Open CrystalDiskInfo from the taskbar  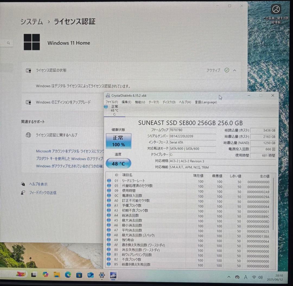click(x=113, y=276)
